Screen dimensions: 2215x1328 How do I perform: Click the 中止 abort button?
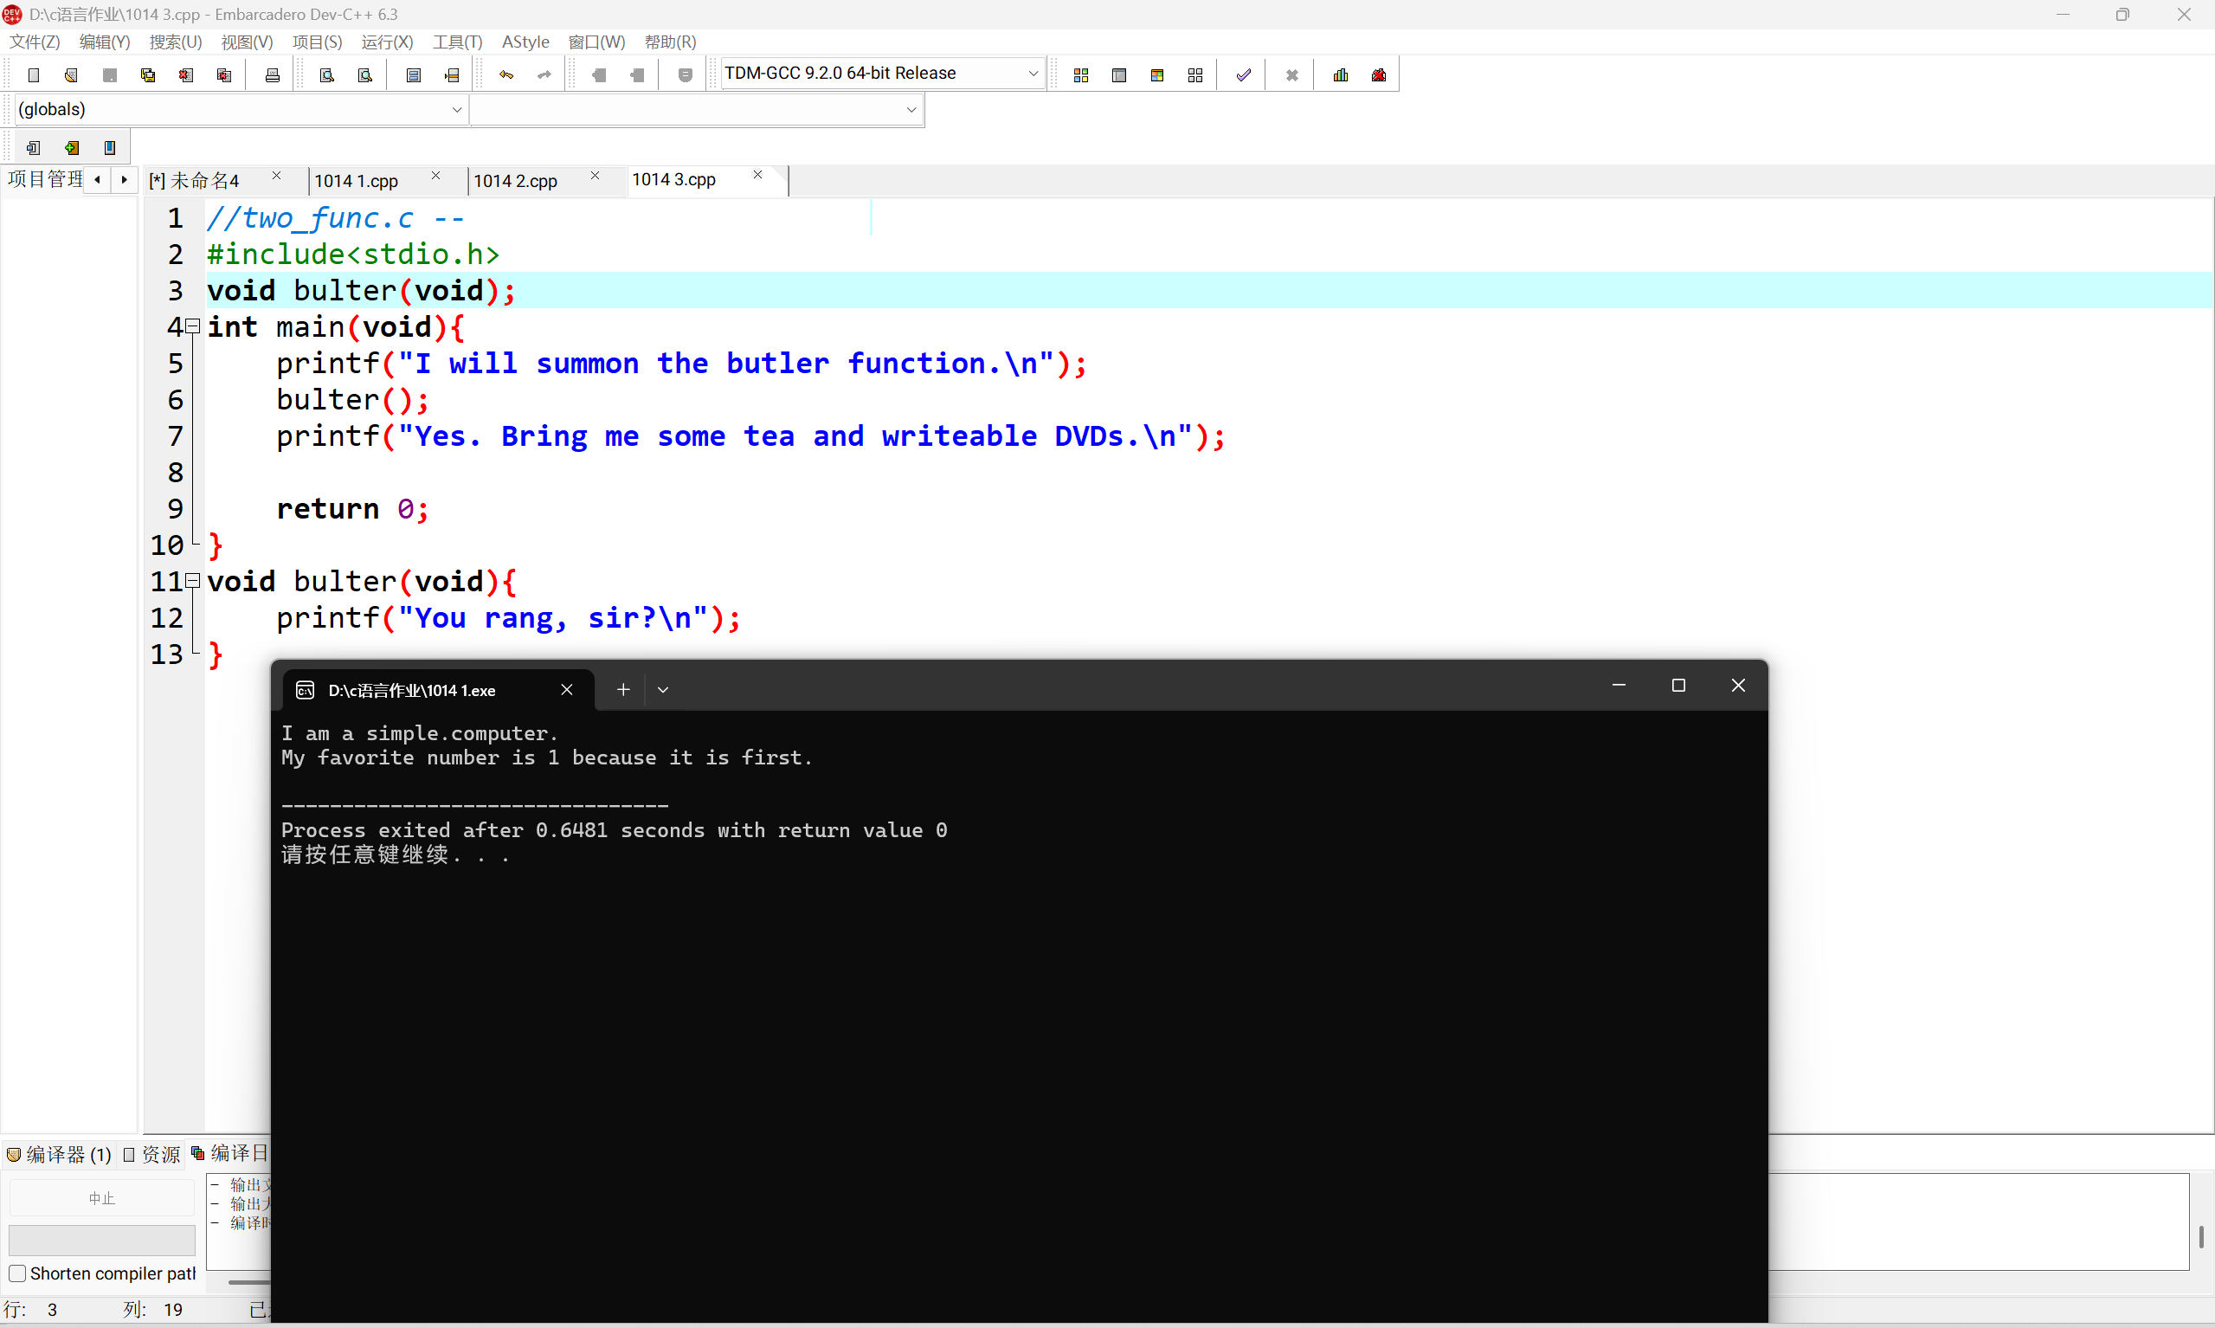pos(101,1197)
